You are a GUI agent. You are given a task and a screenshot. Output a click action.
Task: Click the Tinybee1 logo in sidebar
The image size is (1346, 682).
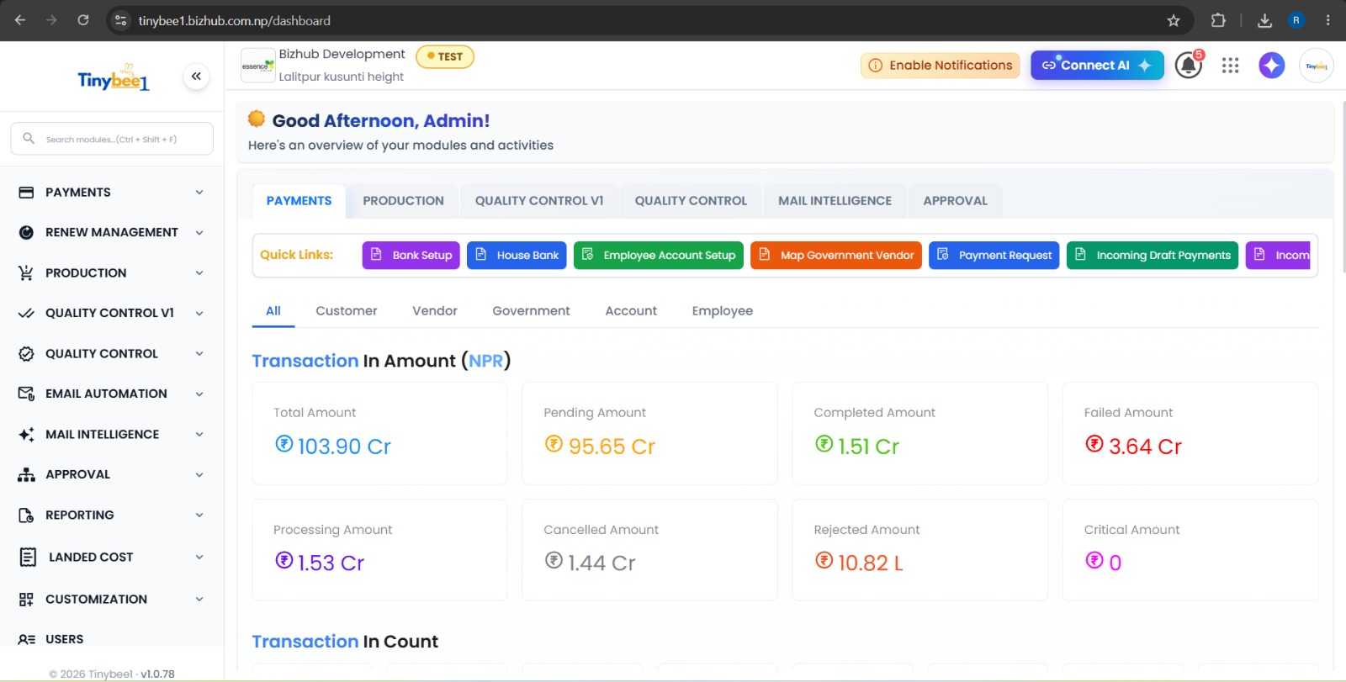(x=114, y=79)
